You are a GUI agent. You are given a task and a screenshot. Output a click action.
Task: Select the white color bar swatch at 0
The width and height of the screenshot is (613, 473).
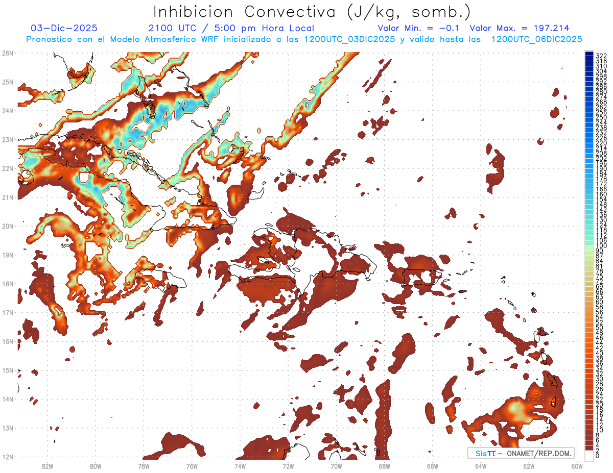[x=589, y=456]
